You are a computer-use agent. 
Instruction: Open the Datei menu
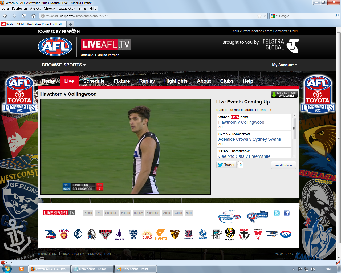(5, 9)
